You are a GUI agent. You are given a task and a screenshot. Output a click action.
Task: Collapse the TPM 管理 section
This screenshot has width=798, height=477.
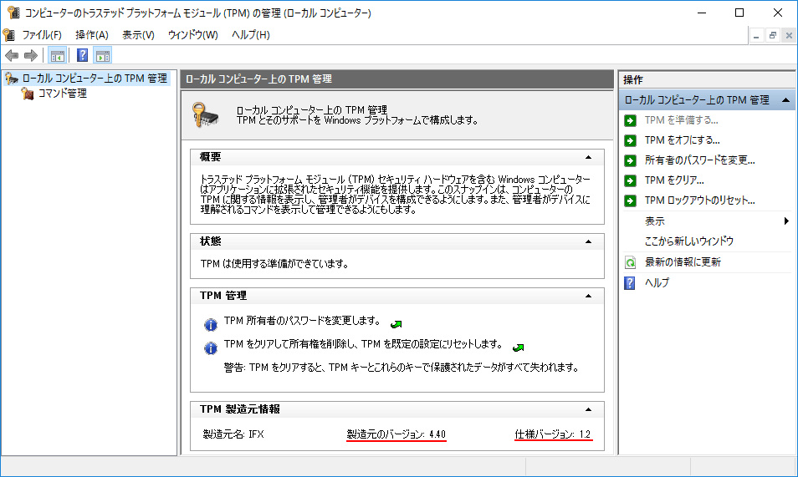point(588,296)
